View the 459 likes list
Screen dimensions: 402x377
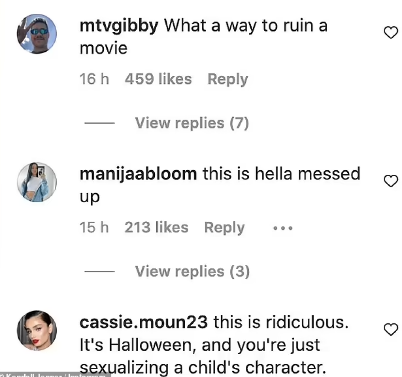click(158, 79)
